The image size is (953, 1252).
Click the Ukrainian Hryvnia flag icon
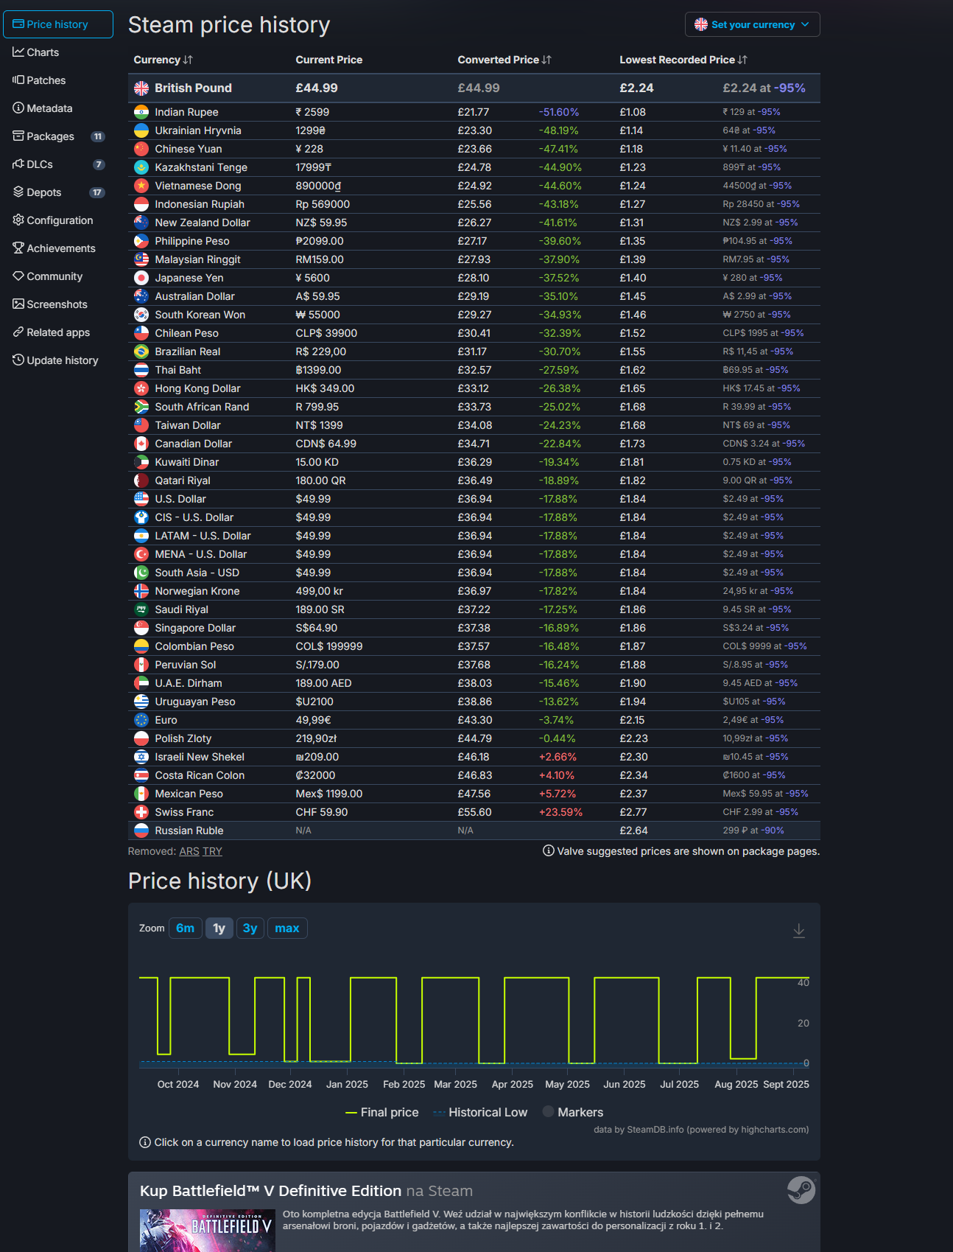click(x=141, y=130)
